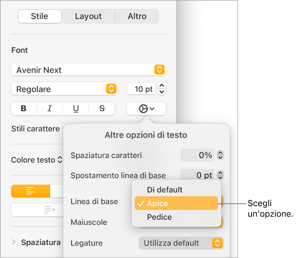Toggle strikethrough formatting button

point(102,109)
